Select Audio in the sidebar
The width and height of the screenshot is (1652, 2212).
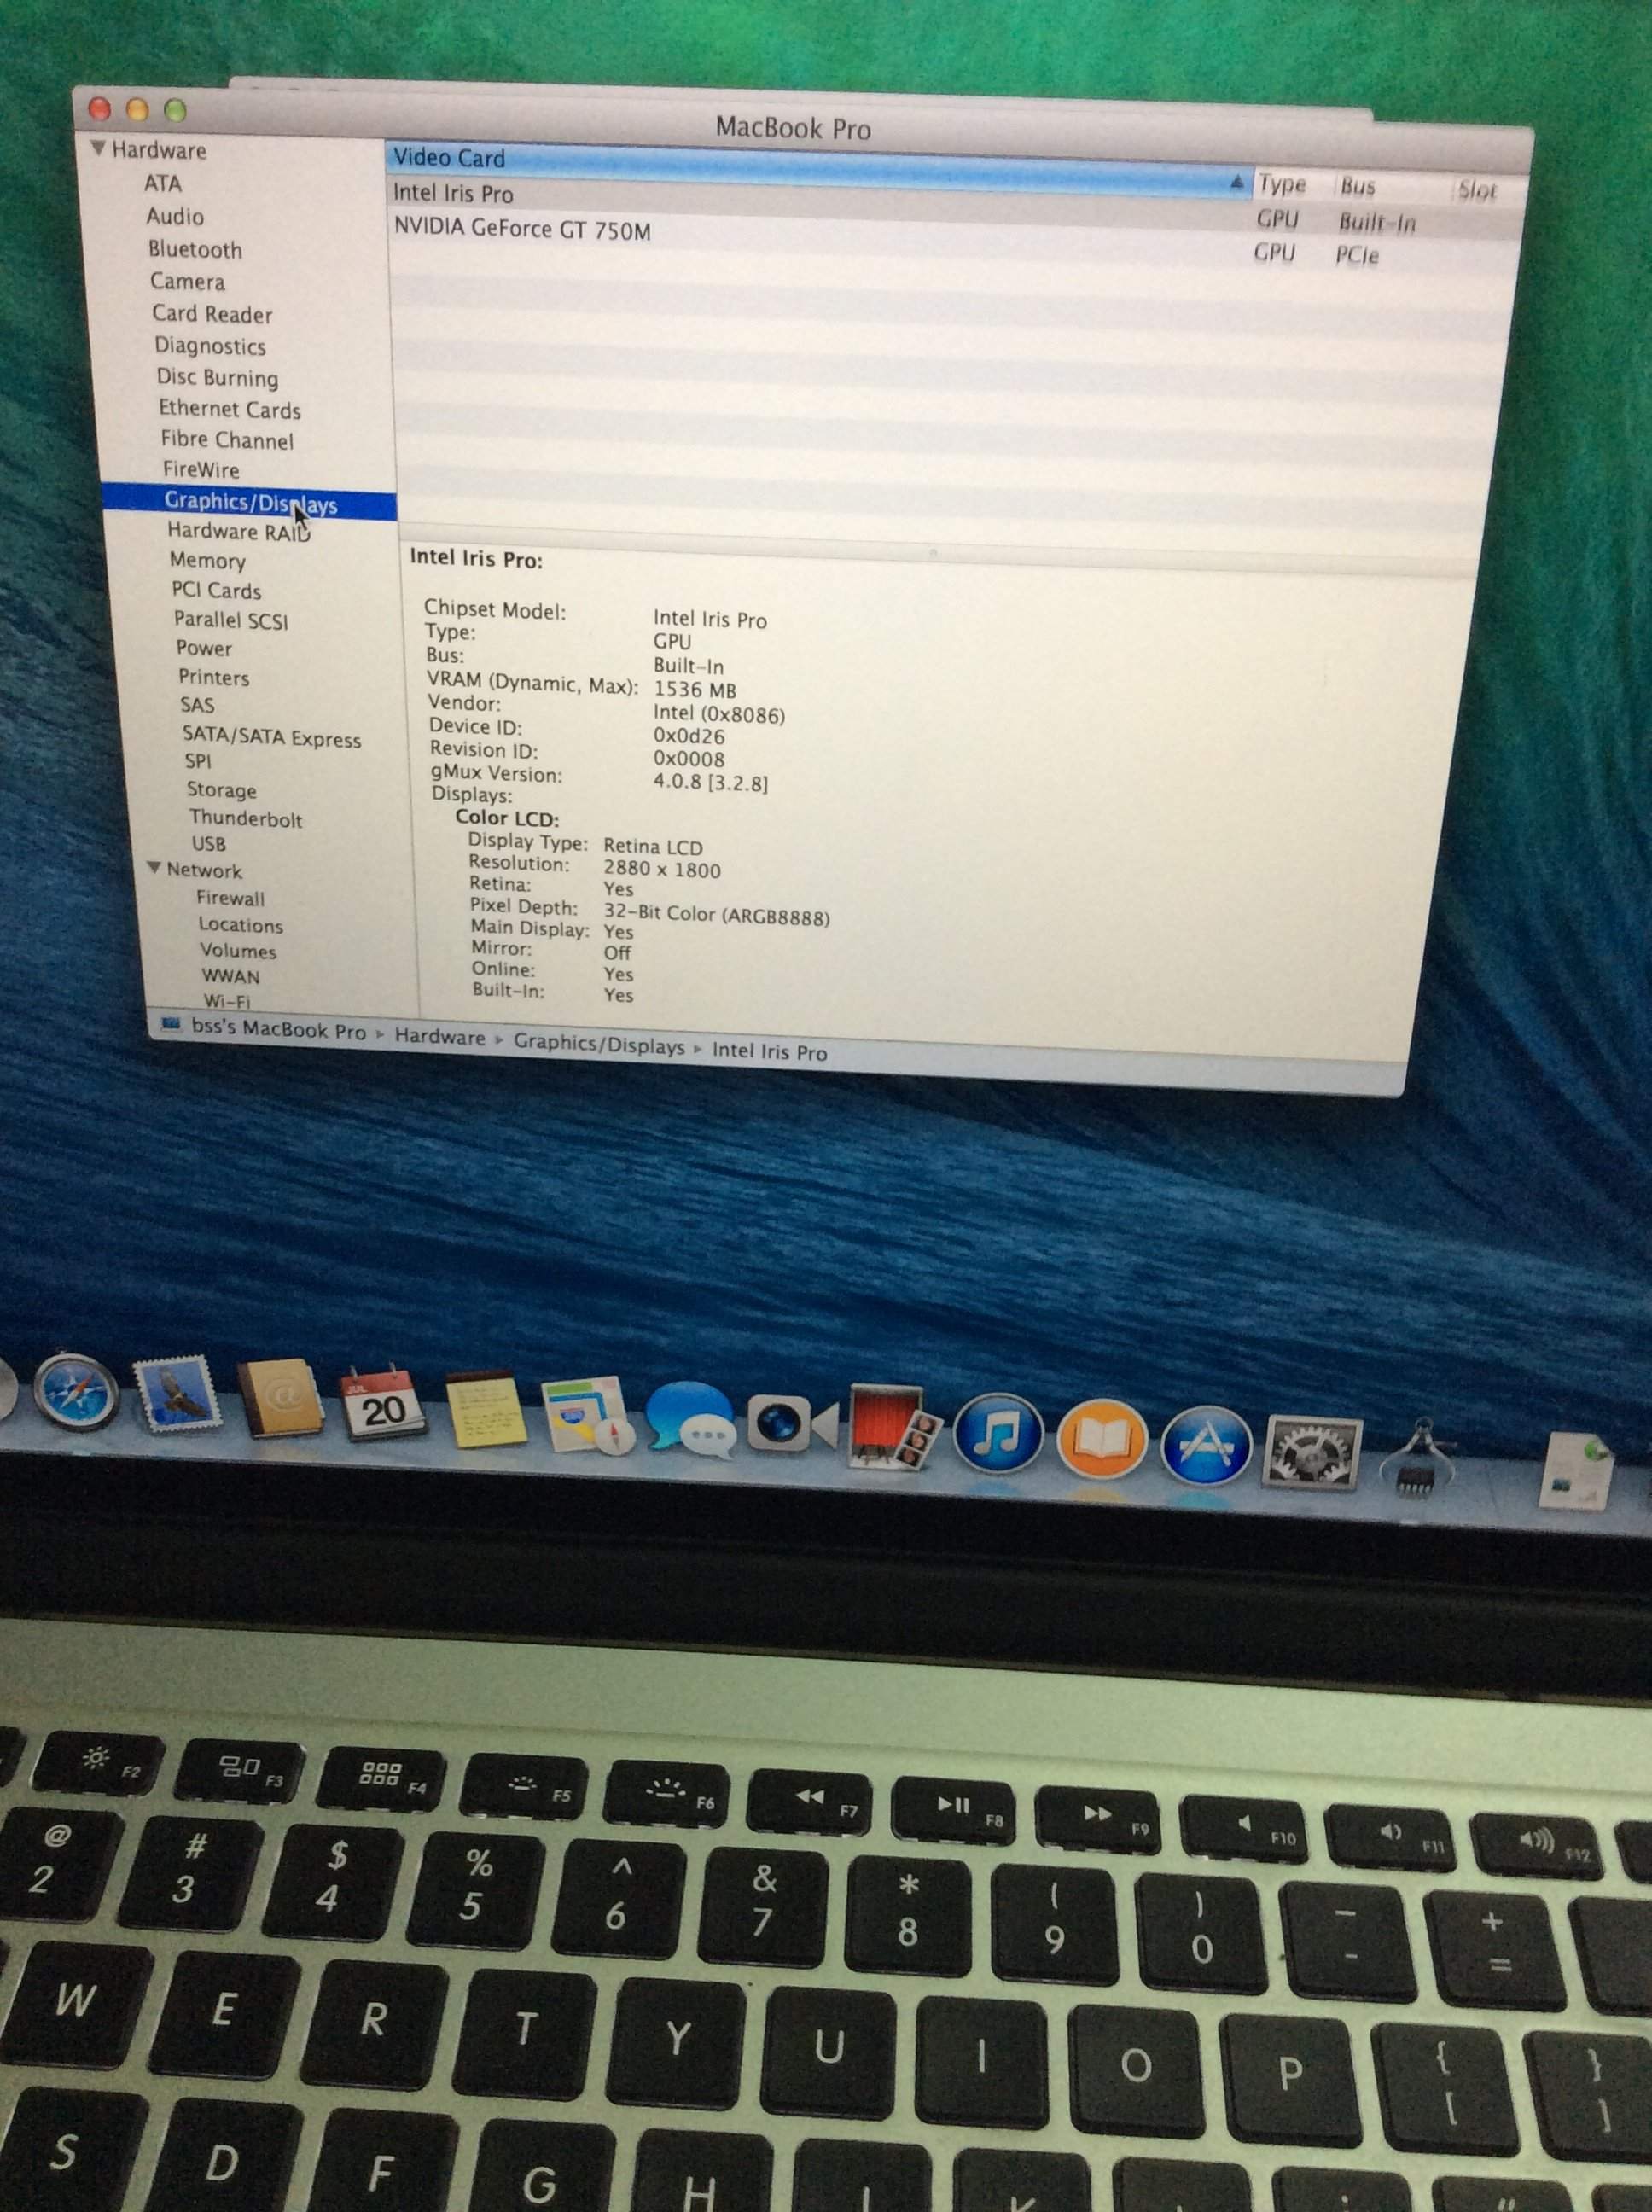tap(175, 216)
